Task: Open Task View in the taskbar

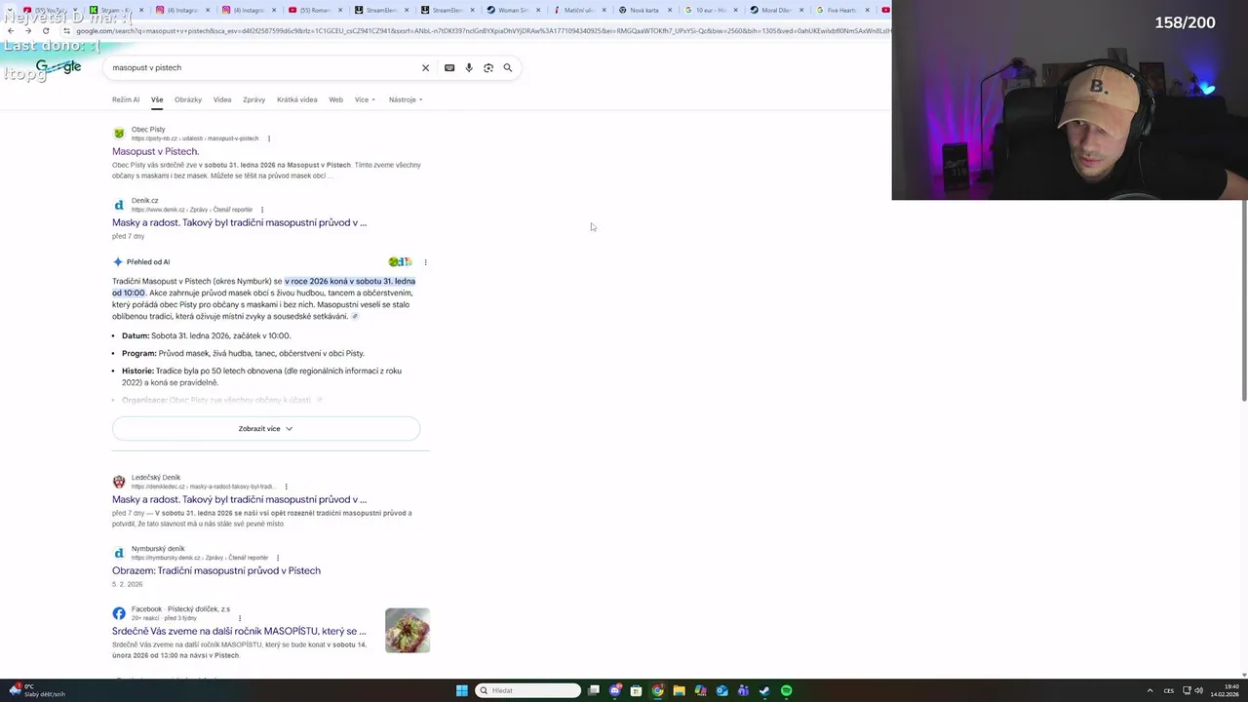Action: point(594,690)
